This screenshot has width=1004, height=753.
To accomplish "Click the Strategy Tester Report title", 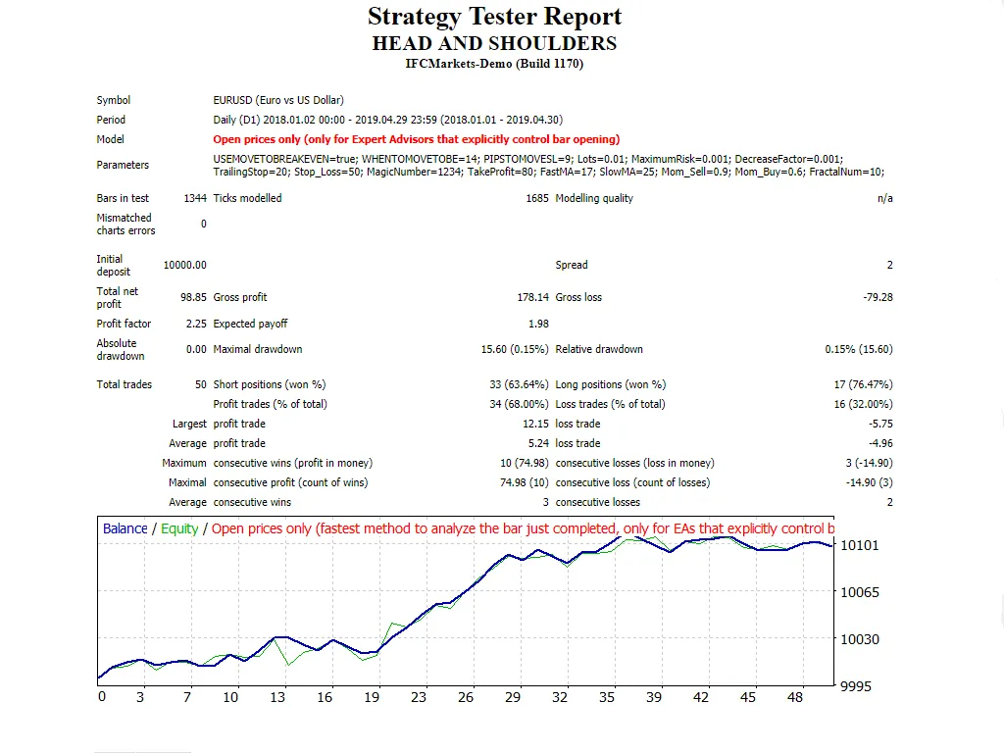I will 494,17.
